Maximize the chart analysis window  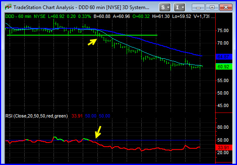[x=212, y=7]
